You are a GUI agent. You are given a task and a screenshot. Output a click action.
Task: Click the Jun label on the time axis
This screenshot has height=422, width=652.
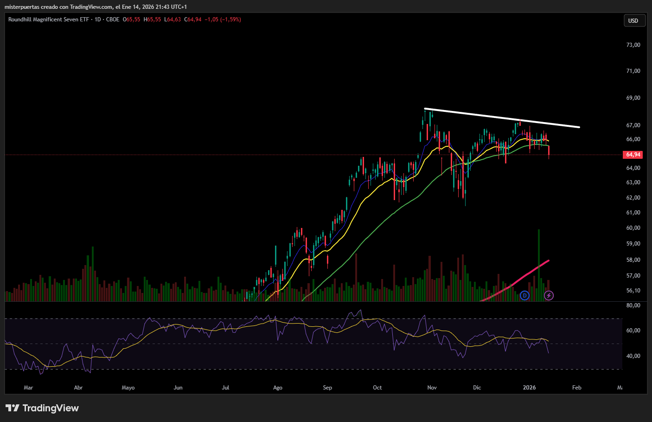point(178,388)
